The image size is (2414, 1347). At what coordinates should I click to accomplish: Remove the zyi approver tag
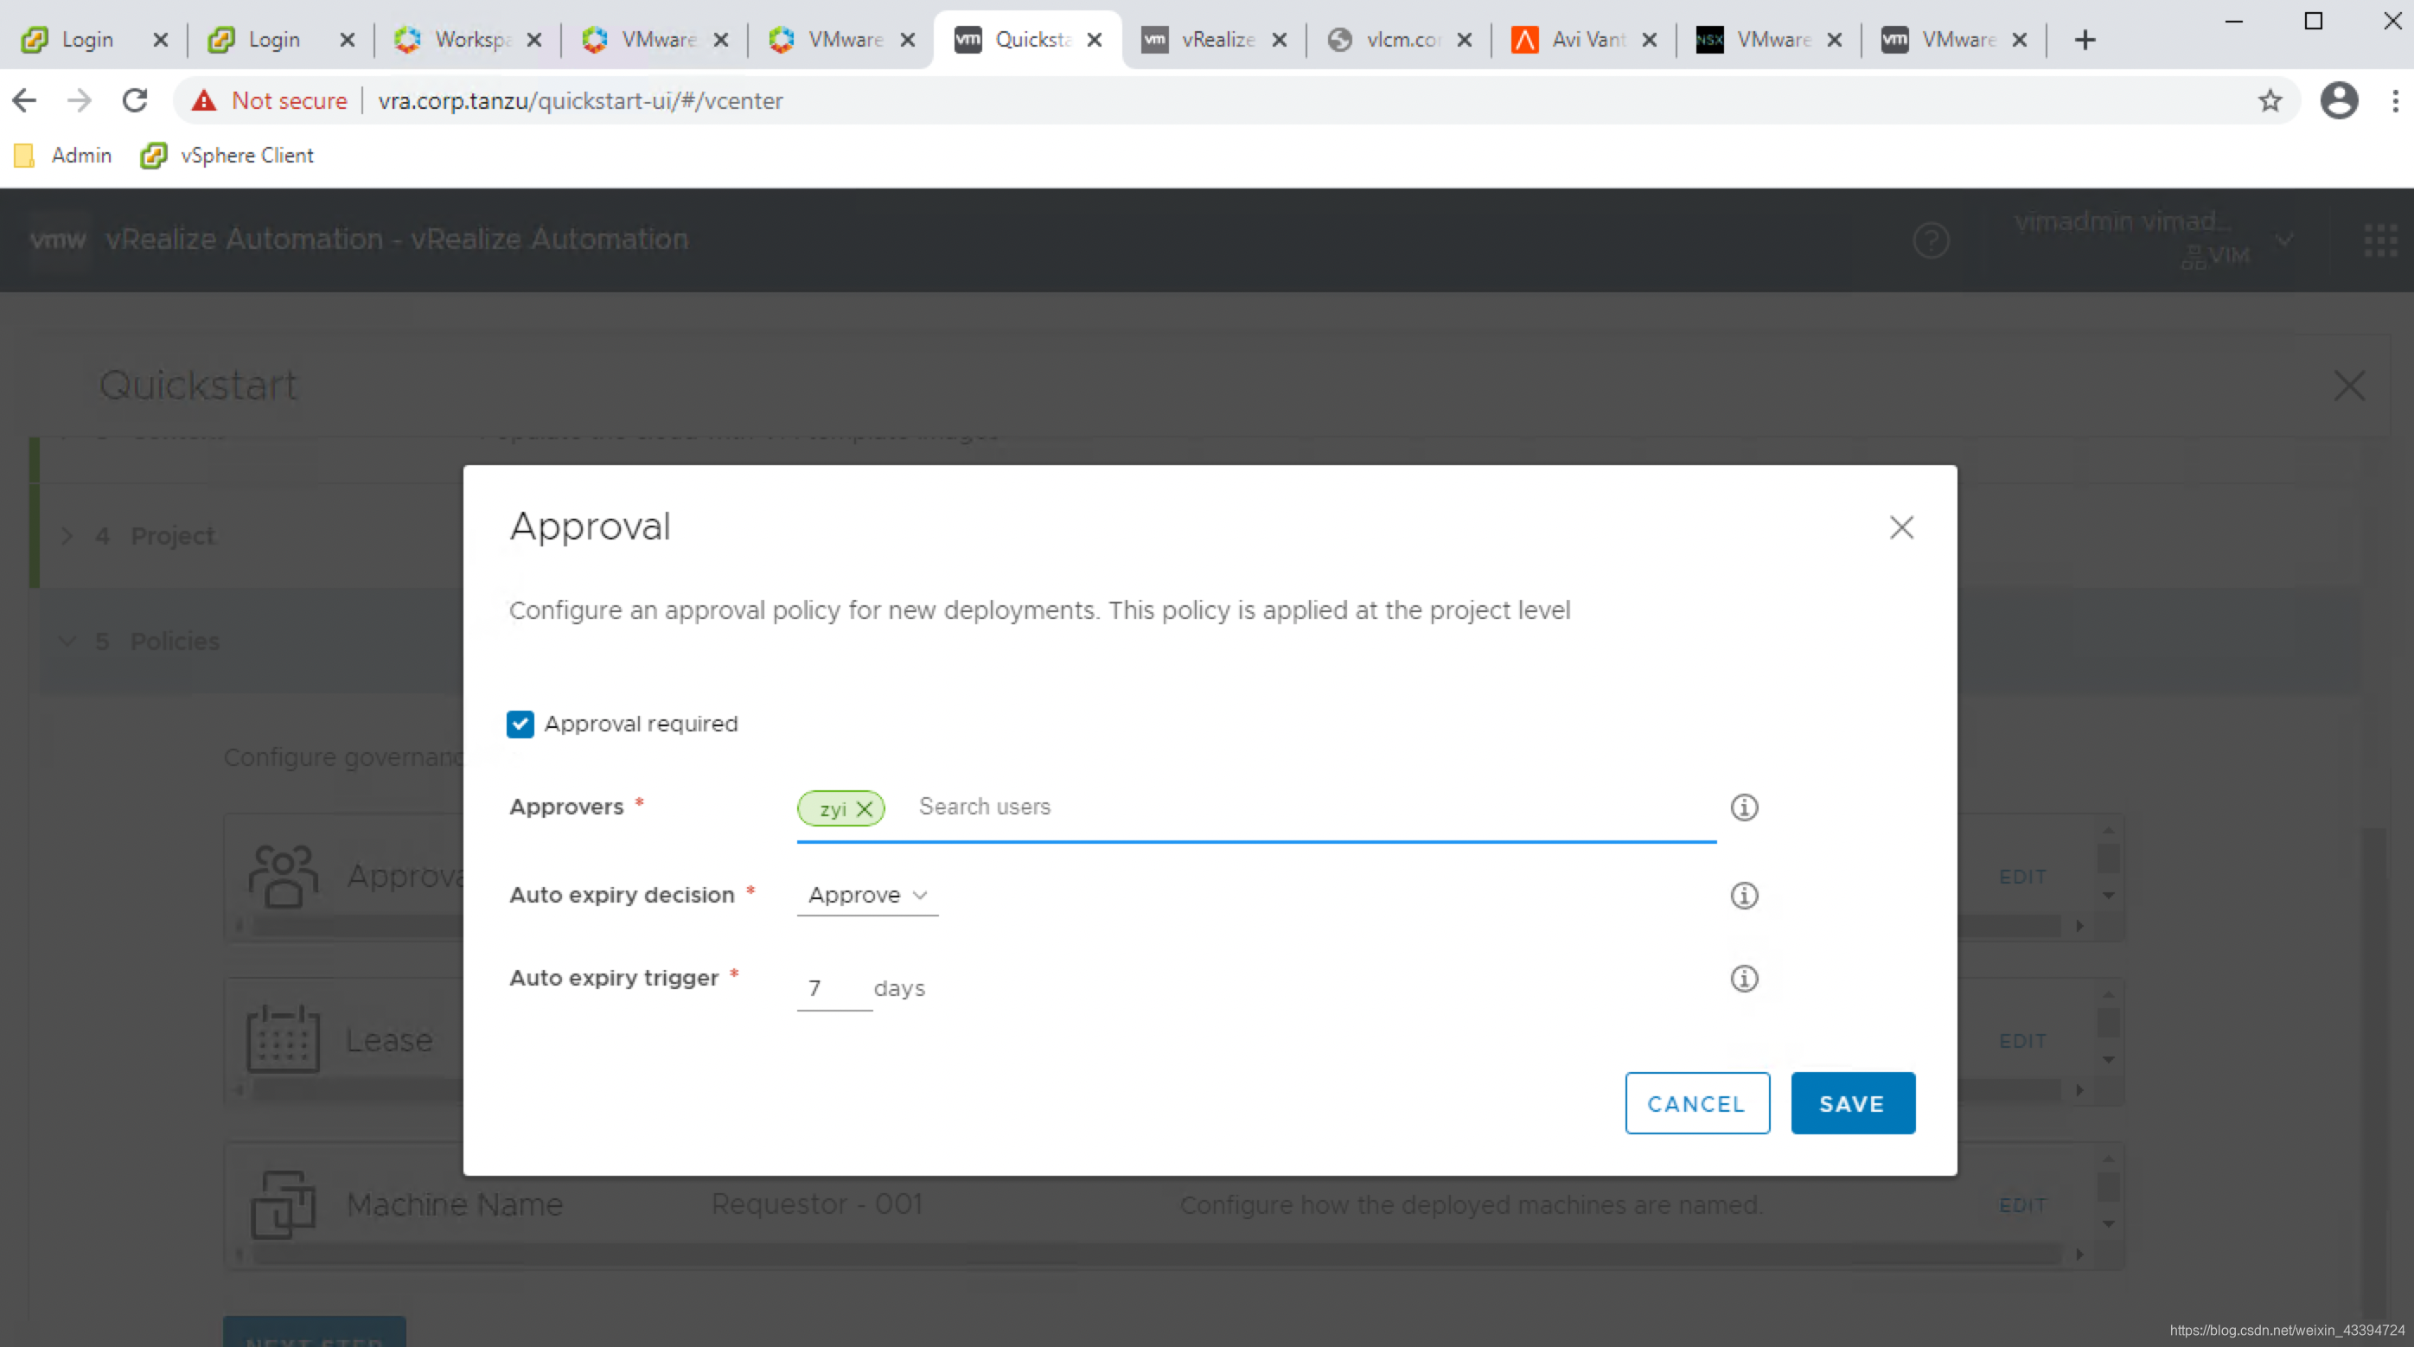[865, 809]
